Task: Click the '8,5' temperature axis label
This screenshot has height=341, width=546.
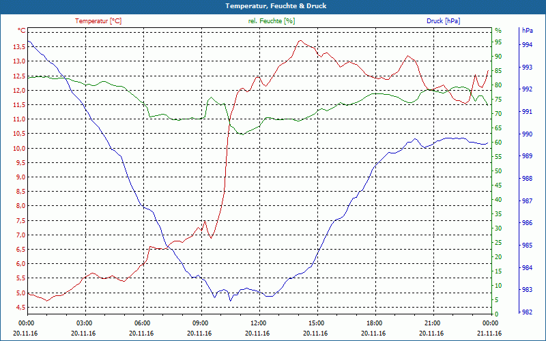Action: 20,192
